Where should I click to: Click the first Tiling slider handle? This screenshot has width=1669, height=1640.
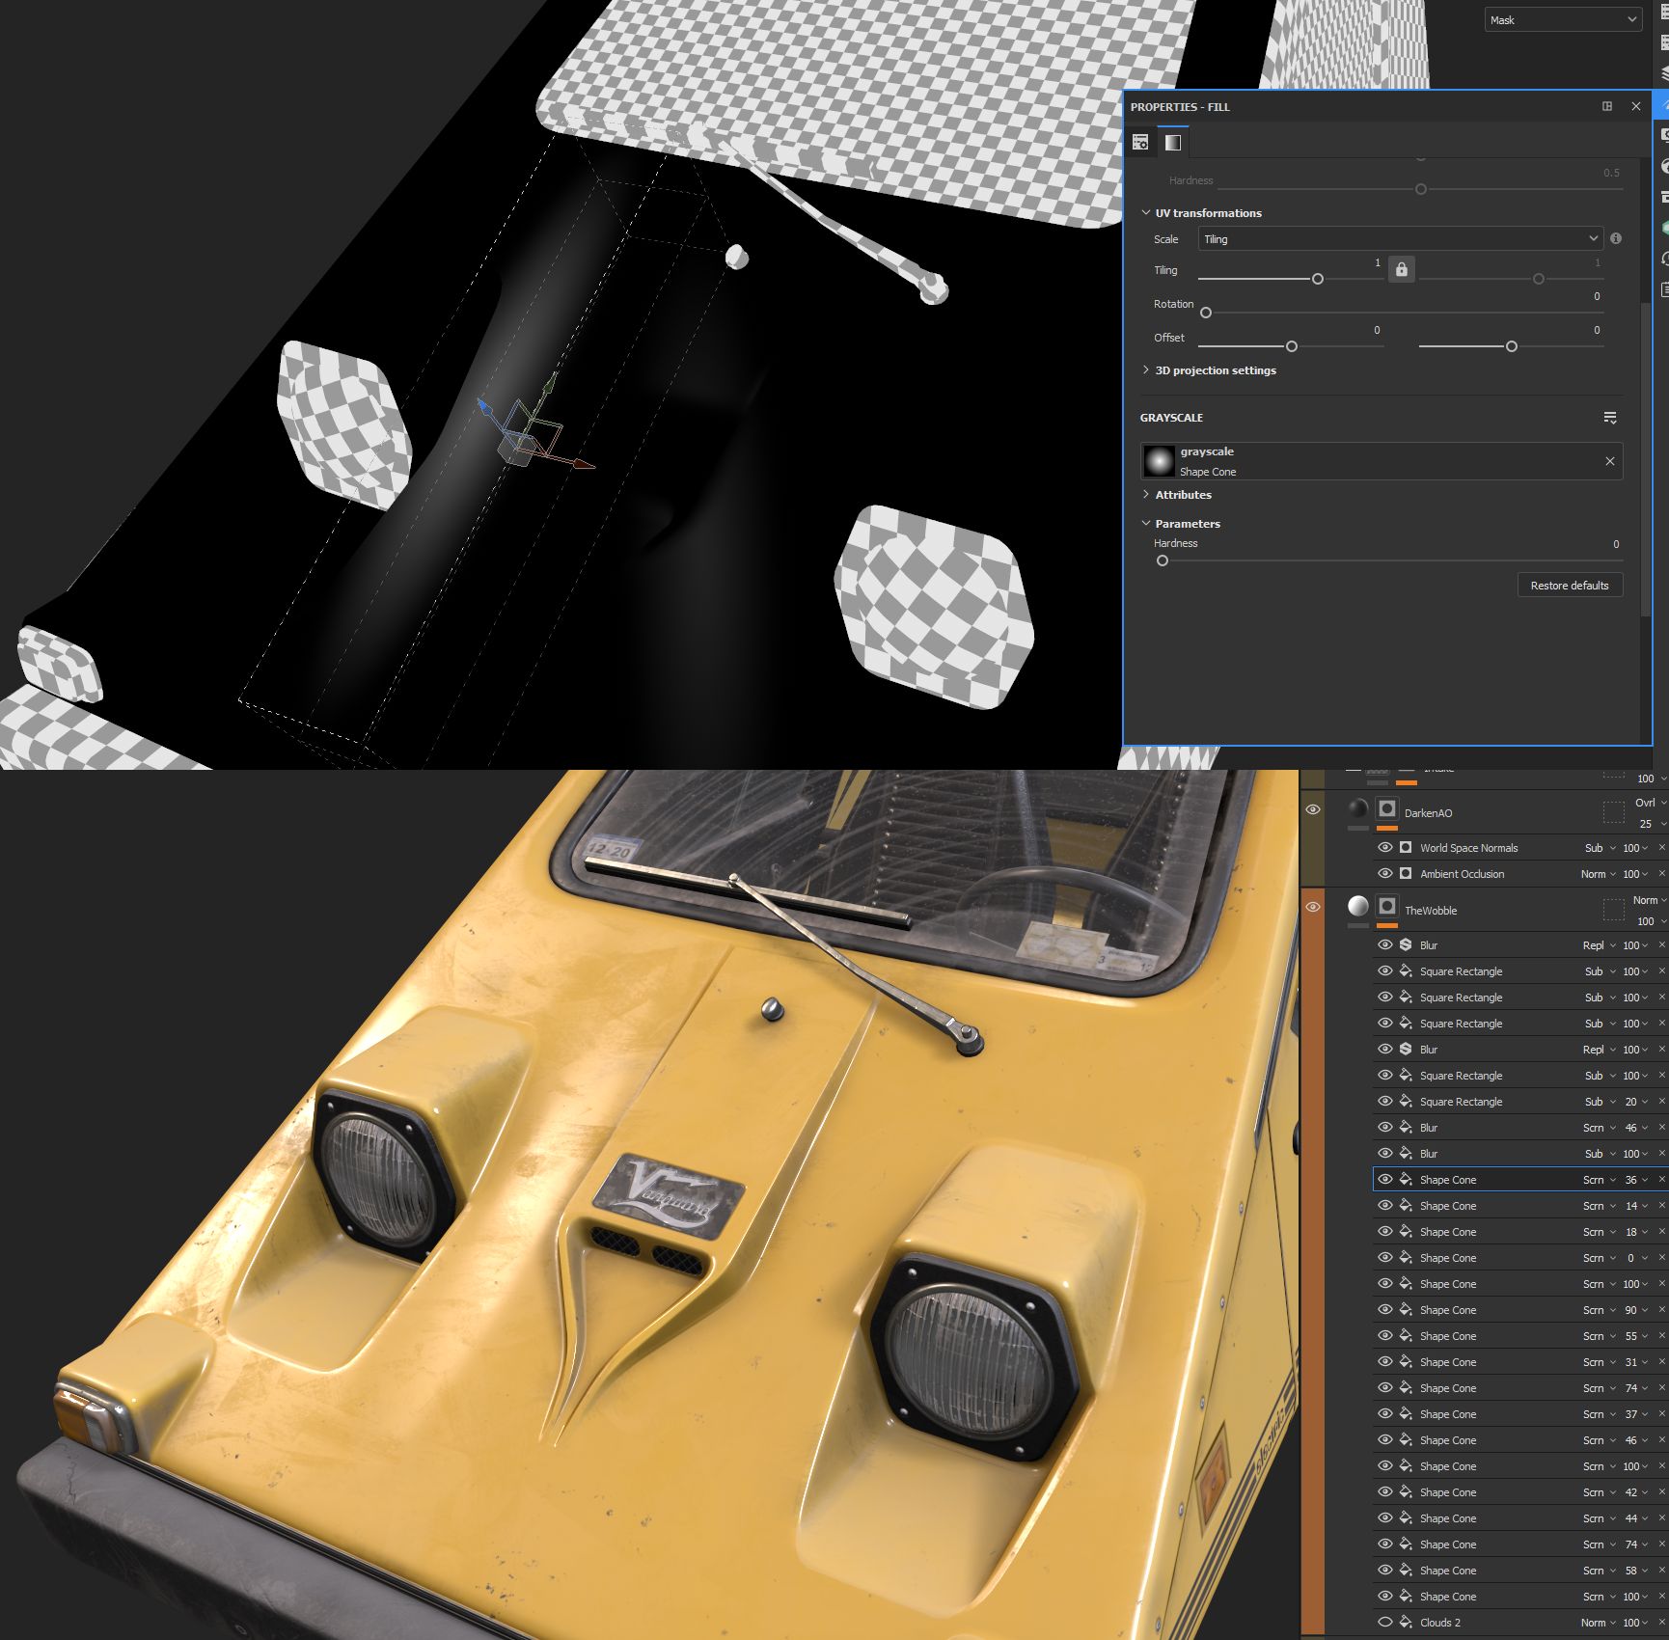(1318, 279)
